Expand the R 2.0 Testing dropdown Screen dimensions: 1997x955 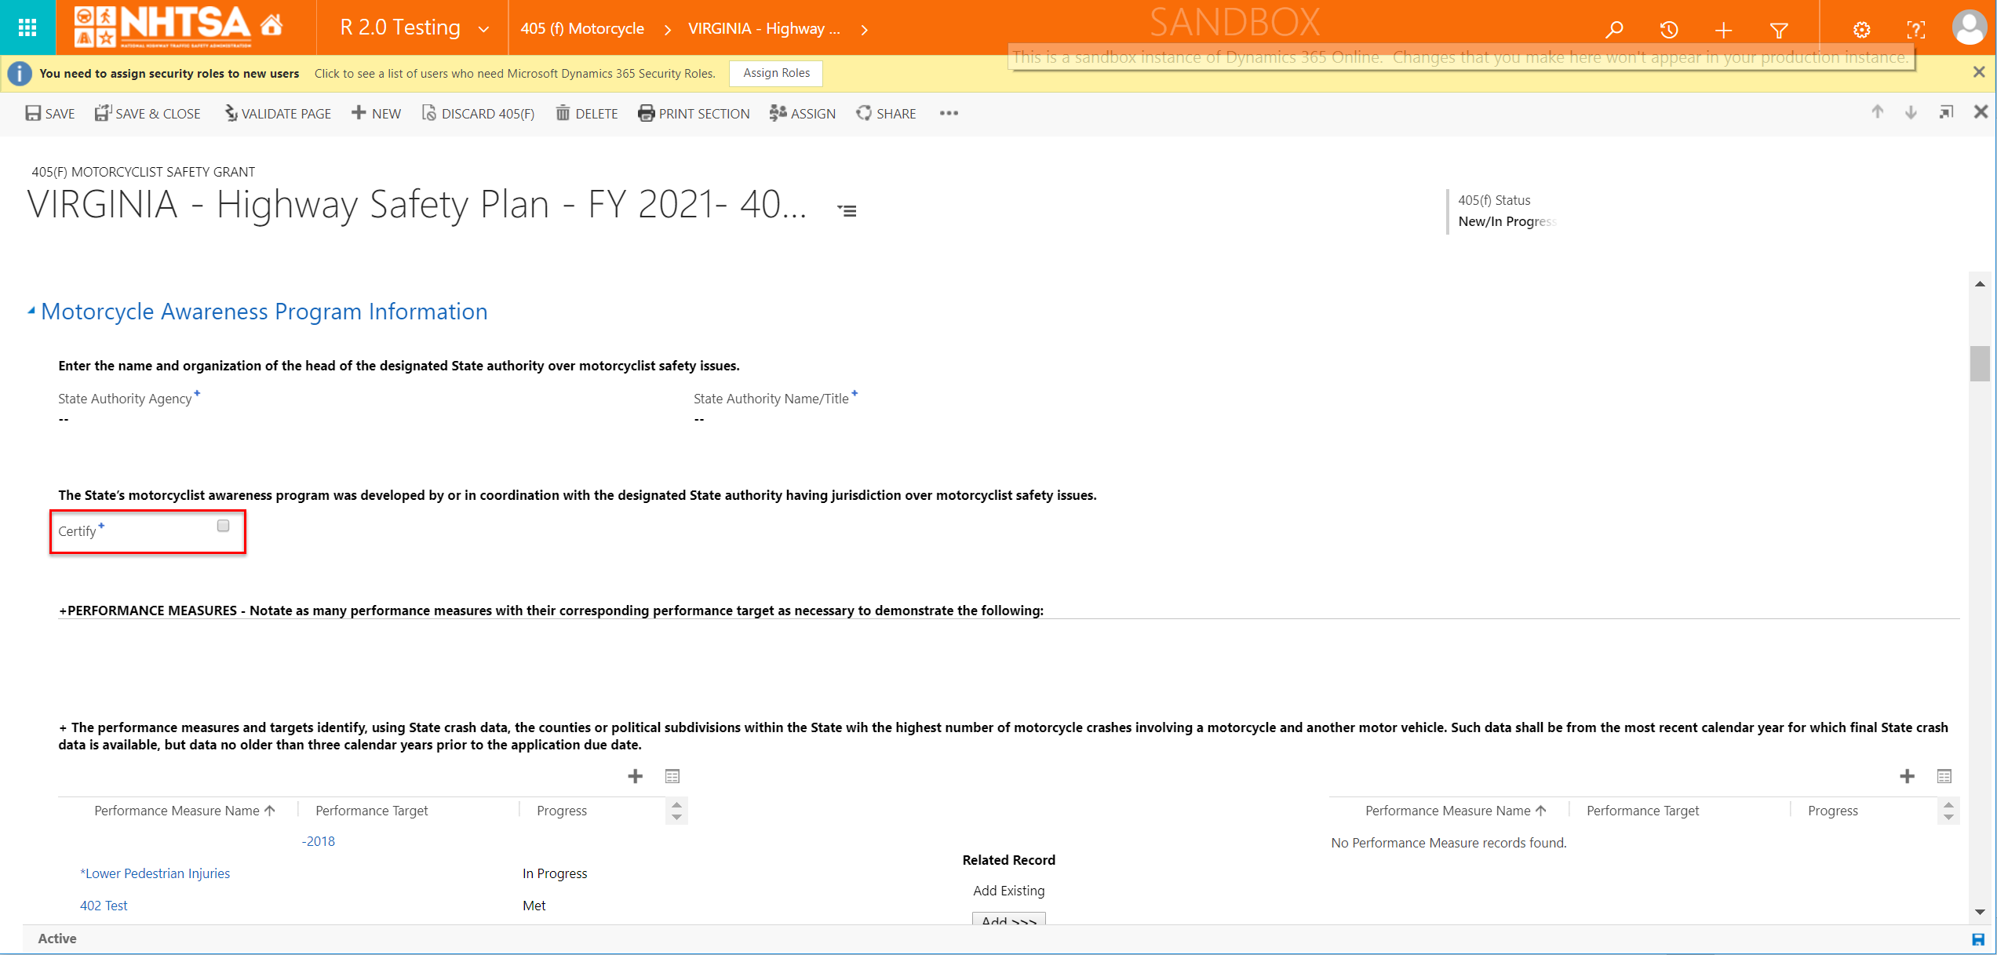pos(484,29)
